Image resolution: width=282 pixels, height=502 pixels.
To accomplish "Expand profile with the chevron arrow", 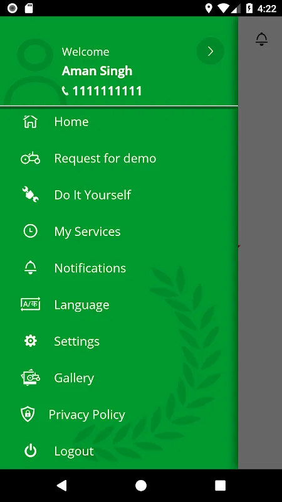I will pyautogui.click(x=211, y=51).
